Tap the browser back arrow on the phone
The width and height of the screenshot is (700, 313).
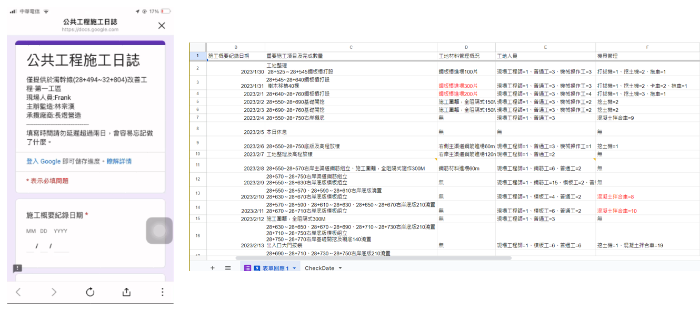pyautogui.click(x=18, y=292)
